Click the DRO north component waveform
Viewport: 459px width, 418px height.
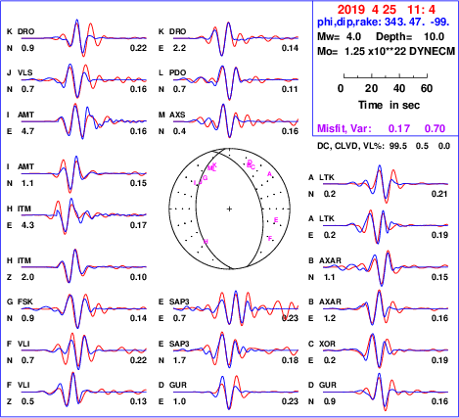pos(84,38)
